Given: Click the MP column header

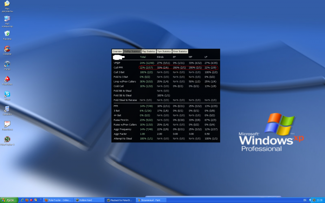Looking at the screenshot, I should [190, 57].
